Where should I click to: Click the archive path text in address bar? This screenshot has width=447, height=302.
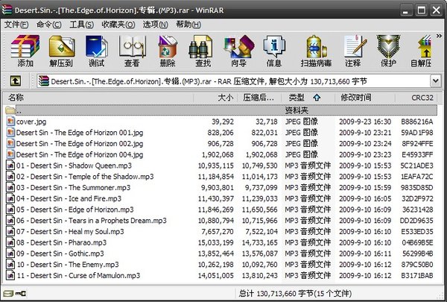coord(209,81)
